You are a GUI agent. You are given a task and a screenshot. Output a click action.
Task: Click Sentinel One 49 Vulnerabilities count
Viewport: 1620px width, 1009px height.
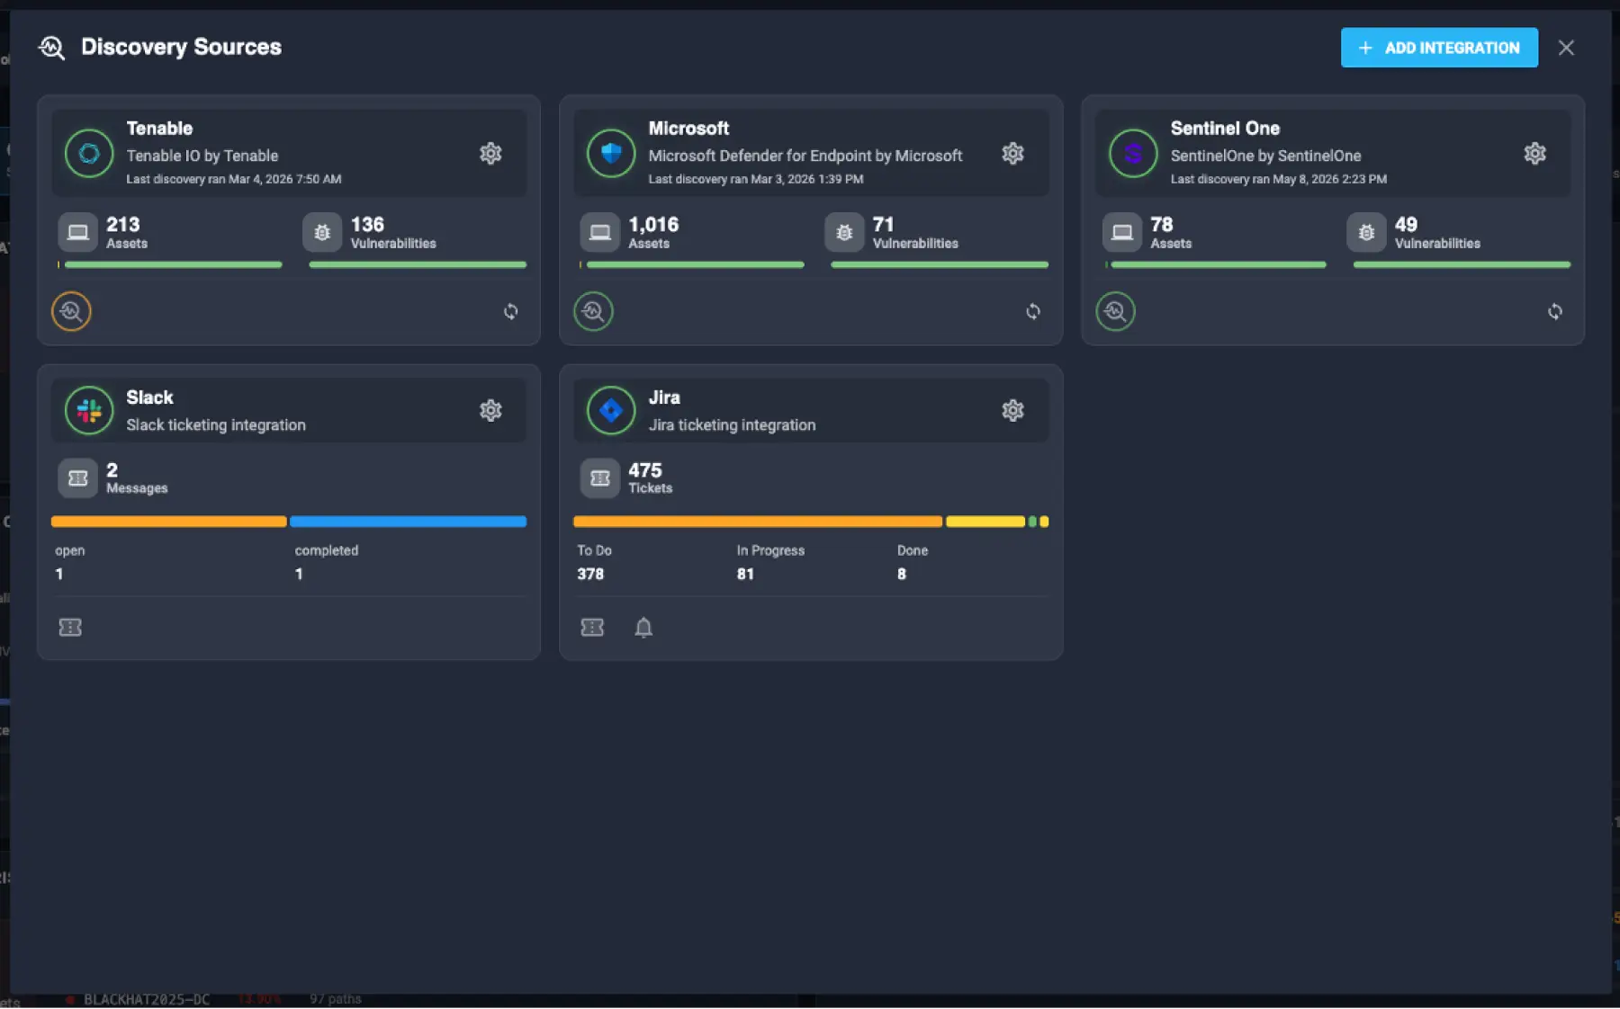(1406, 224)
